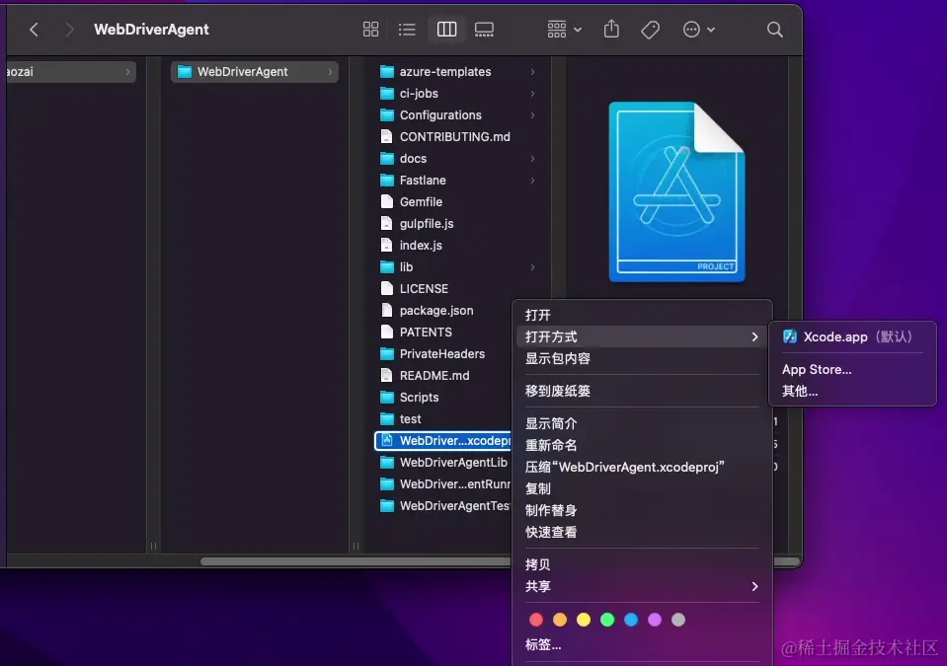
Task: Select the azure-templates folder icon
Action: (387, 72)
